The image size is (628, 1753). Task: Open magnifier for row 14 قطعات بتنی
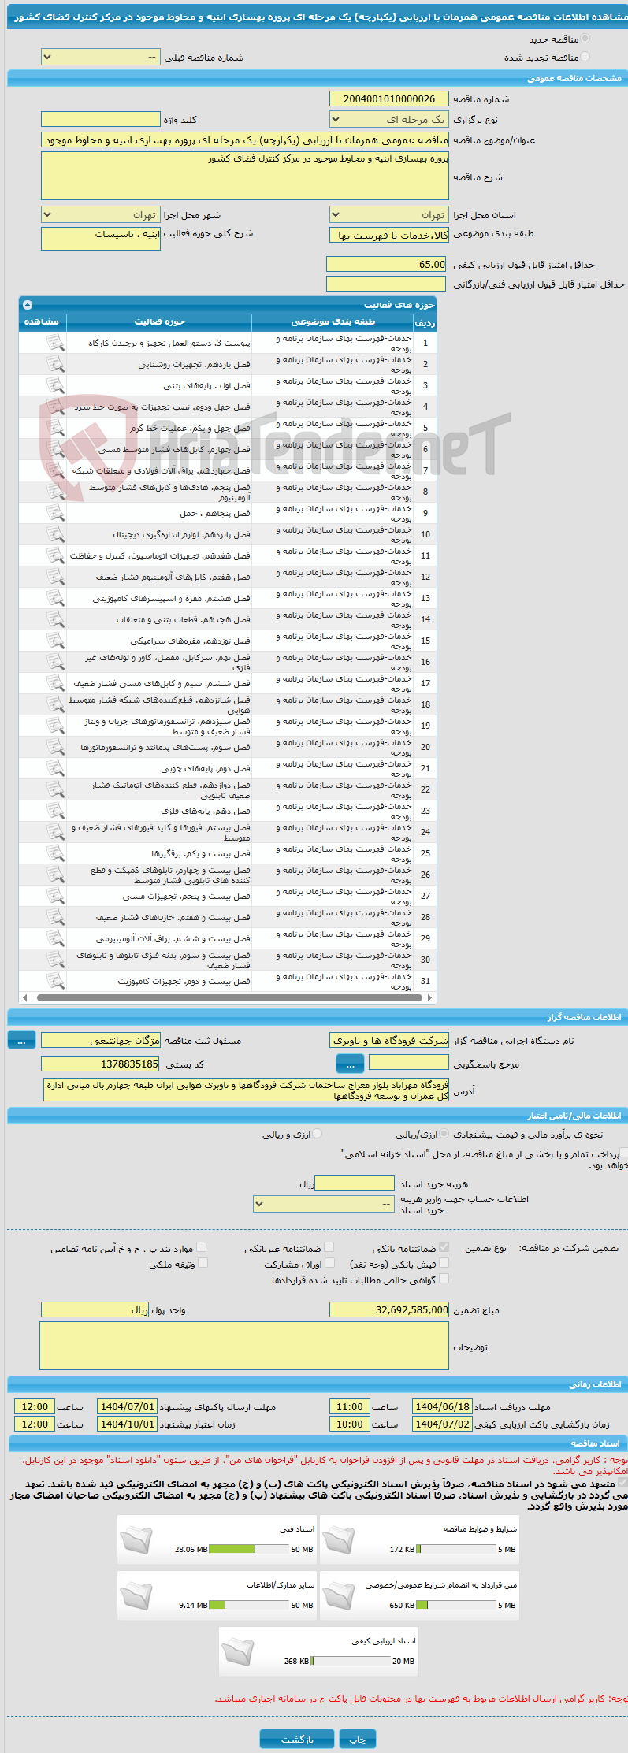[x=55, y=619]
